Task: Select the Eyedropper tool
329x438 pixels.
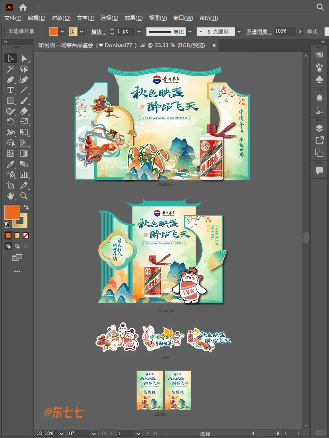Action: click(10, 164)
